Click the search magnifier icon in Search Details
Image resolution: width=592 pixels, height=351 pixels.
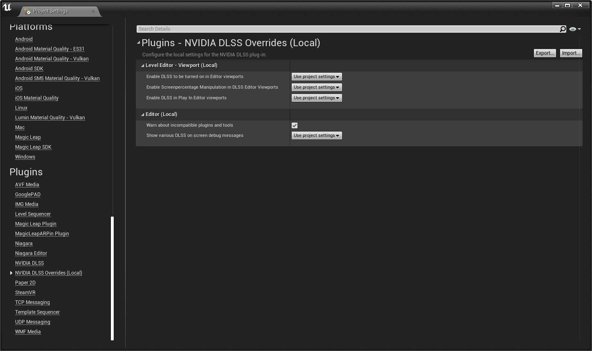(563, 29)
